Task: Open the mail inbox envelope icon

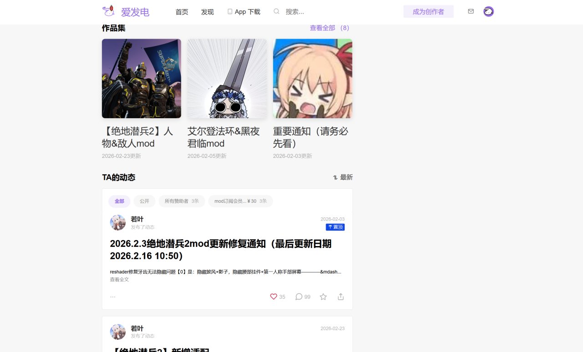Action: point(471,11)
